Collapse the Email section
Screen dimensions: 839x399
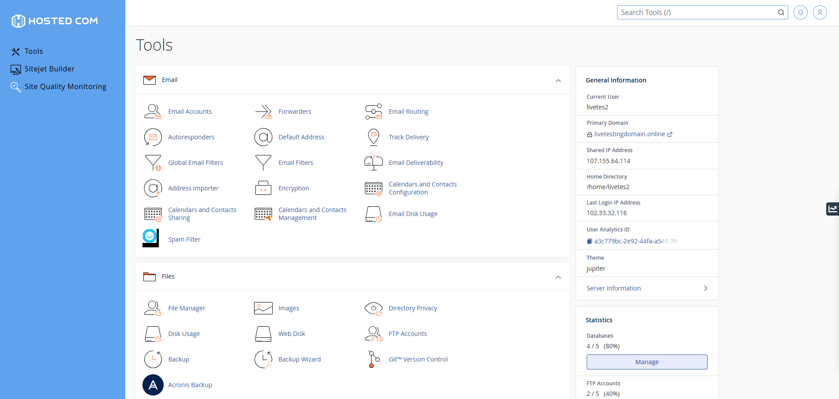pyautogui.click(x=558, y=81)
